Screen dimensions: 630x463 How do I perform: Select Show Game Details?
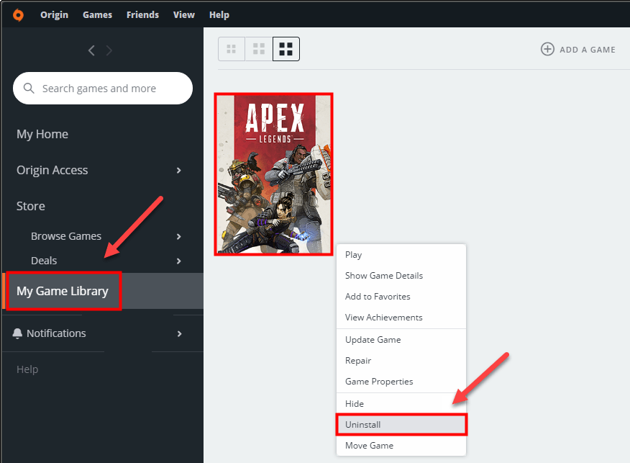coord(401,276)
